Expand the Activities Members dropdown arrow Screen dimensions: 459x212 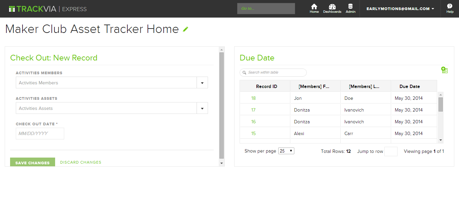pos(202,83)
